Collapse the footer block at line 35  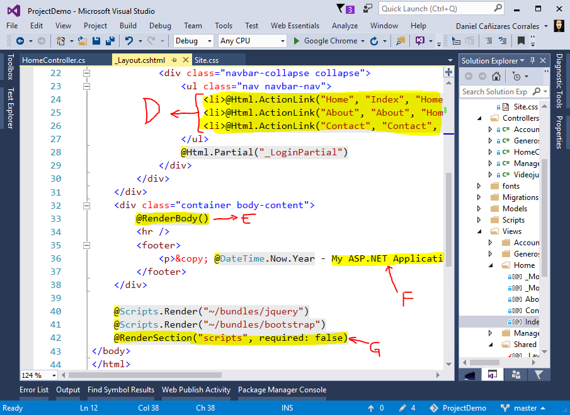pos(86,246)
